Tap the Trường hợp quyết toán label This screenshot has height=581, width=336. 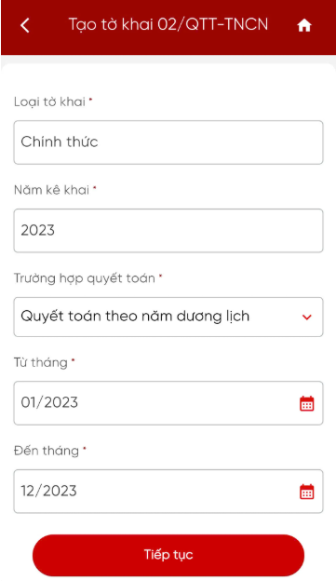[x=85, y=278]
